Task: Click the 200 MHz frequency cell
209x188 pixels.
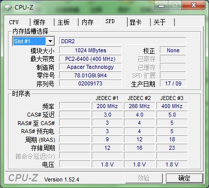Action: 107,106
